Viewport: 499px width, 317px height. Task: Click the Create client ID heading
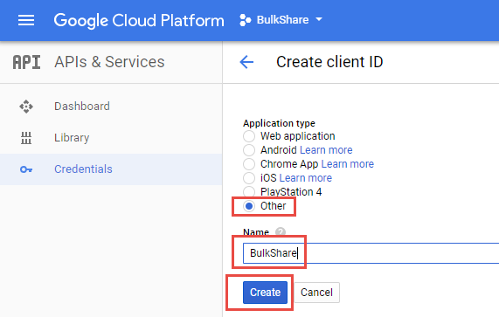(329, 62)
